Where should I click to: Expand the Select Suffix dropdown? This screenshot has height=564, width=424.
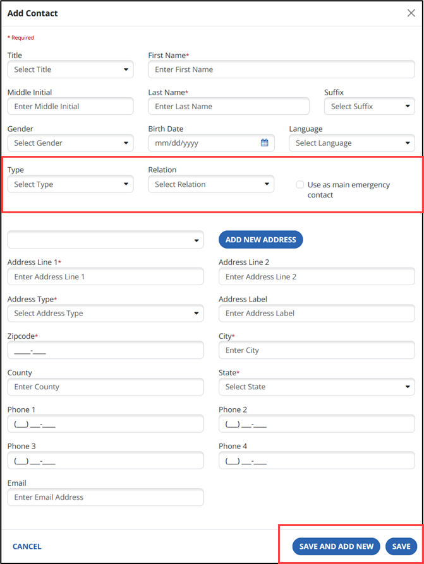[x=369, y=107]
